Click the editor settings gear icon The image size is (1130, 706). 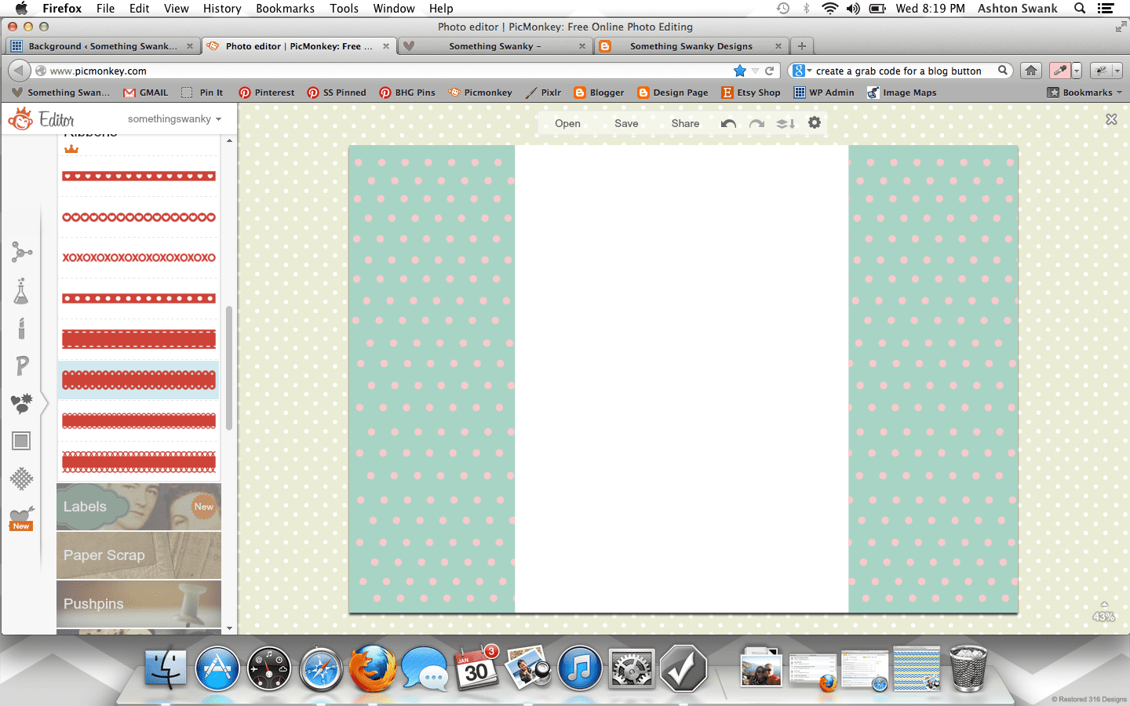pos(815,123)
